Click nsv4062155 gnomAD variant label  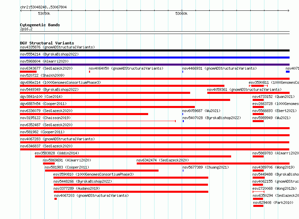coord(276,181)
